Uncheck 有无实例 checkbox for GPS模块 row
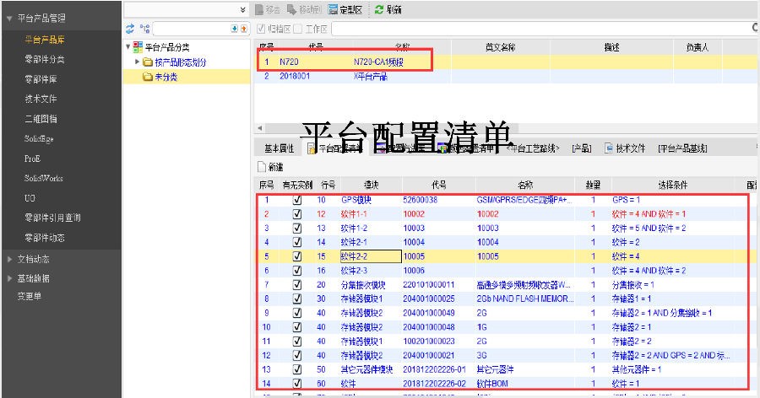The image size is (760, 398). pos(296,201)
